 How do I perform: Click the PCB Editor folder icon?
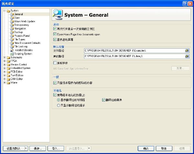pos(8,72)
